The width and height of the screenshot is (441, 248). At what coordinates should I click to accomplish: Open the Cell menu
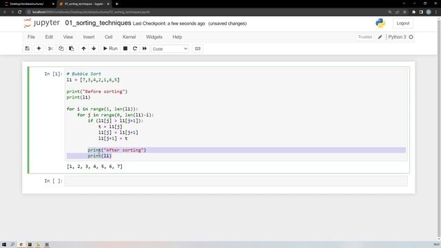point(109,37)
